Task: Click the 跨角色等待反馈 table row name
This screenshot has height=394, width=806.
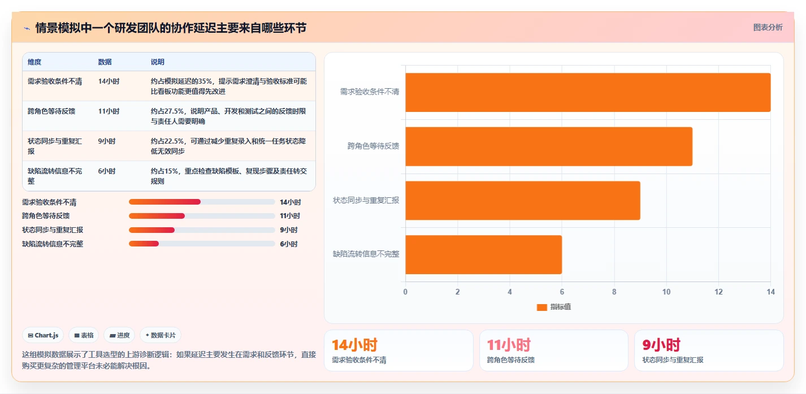Action: click(x=51, y=111)
